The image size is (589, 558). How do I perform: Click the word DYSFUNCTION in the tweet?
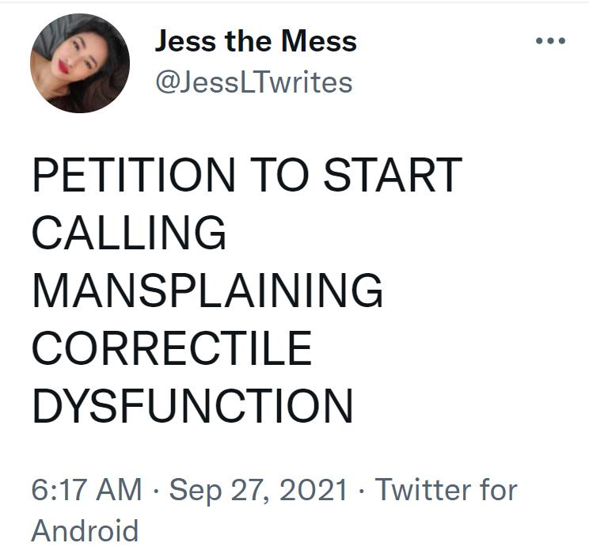coord(192,406)
